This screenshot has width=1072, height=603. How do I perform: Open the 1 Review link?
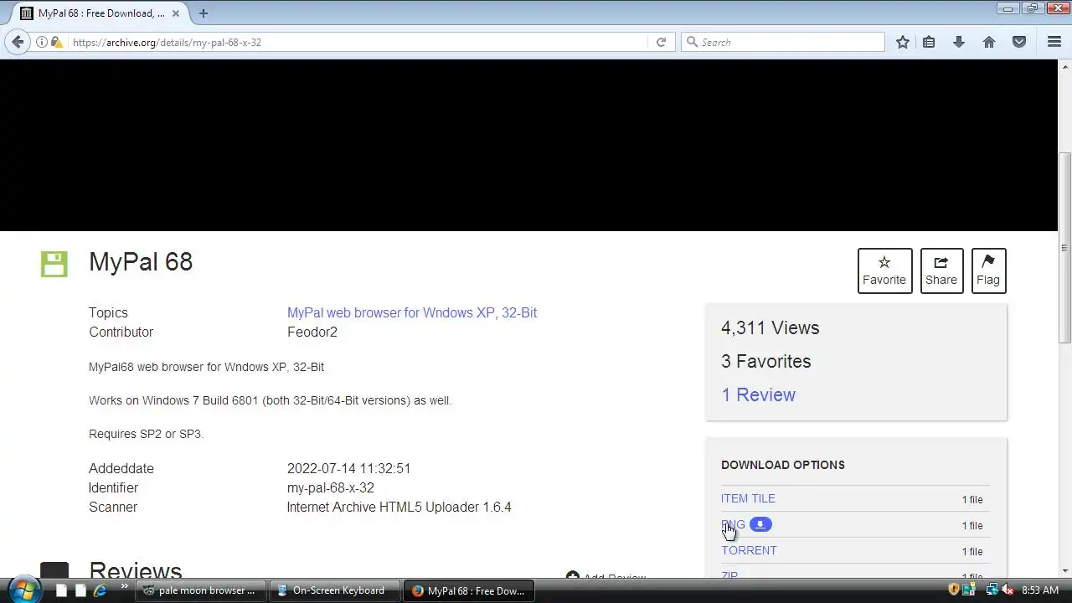(758, 395)
